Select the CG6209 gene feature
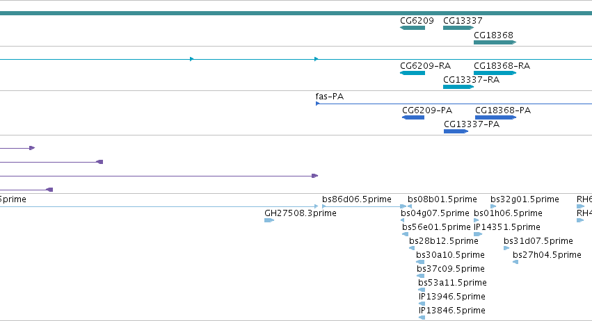The height and width of the screenshot is (321, 592). point(413,28)
